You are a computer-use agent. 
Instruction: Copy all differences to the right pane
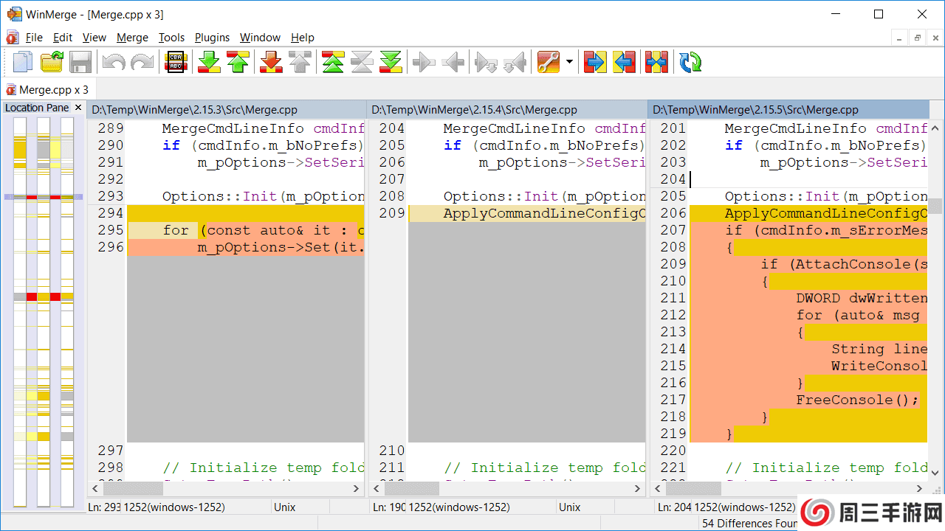click(x=594, y=63)
